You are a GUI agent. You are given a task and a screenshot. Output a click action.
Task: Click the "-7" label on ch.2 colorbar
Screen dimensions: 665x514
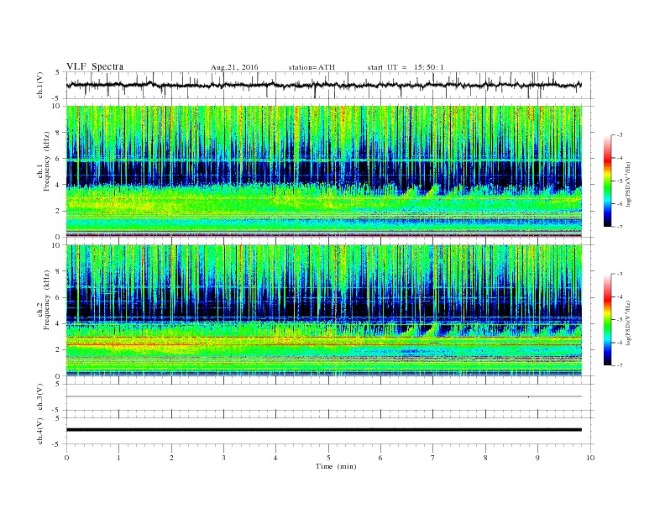pos(619,365)
